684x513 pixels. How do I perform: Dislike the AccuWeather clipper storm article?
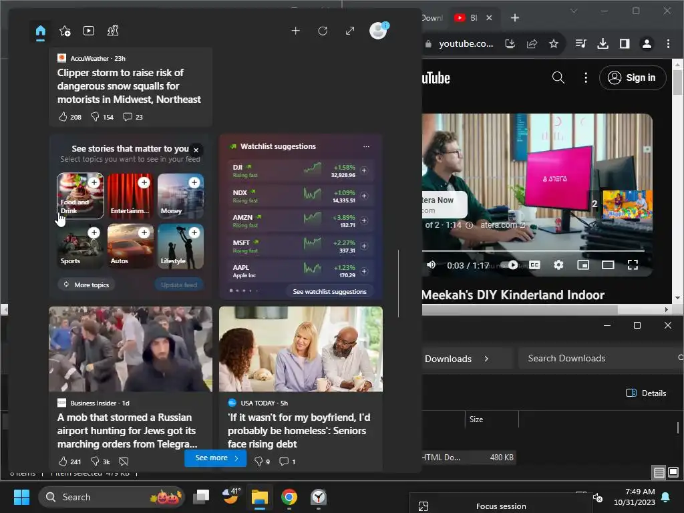click(95, 117)
